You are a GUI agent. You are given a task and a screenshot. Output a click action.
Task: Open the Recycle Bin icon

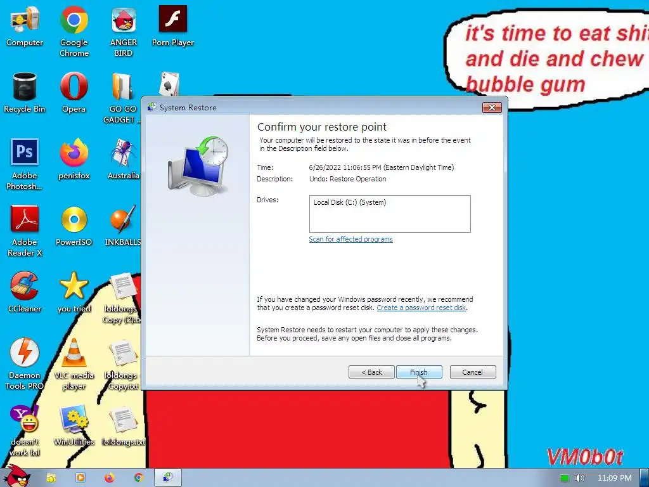25,93
